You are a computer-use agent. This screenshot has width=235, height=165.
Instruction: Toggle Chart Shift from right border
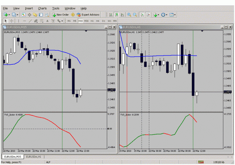coord(148,15)
